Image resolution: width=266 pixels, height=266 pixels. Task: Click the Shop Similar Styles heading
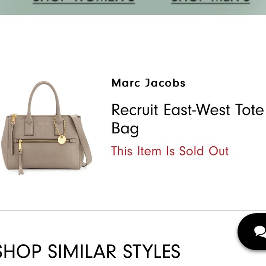coord(89,251)
